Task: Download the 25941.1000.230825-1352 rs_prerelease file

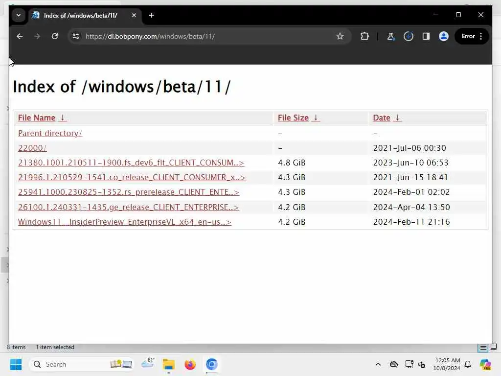Action: [x=129, y=192]
